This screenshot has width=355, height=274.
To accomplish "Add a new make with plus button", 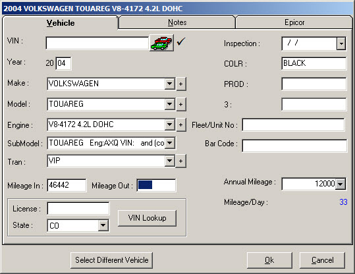I will point(181,84).
